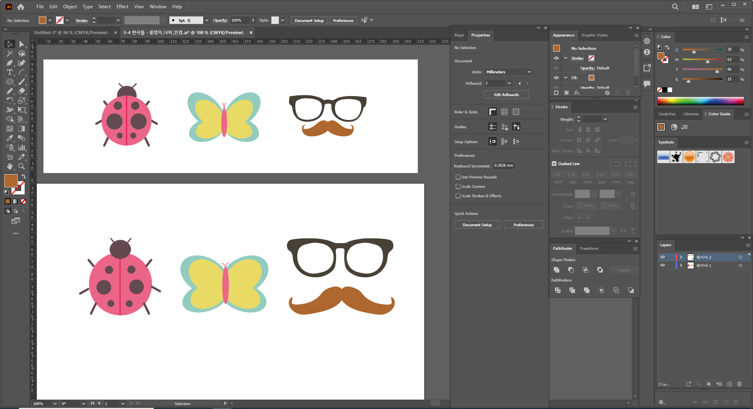Click the Unite shape mode icon

point(557,270)
